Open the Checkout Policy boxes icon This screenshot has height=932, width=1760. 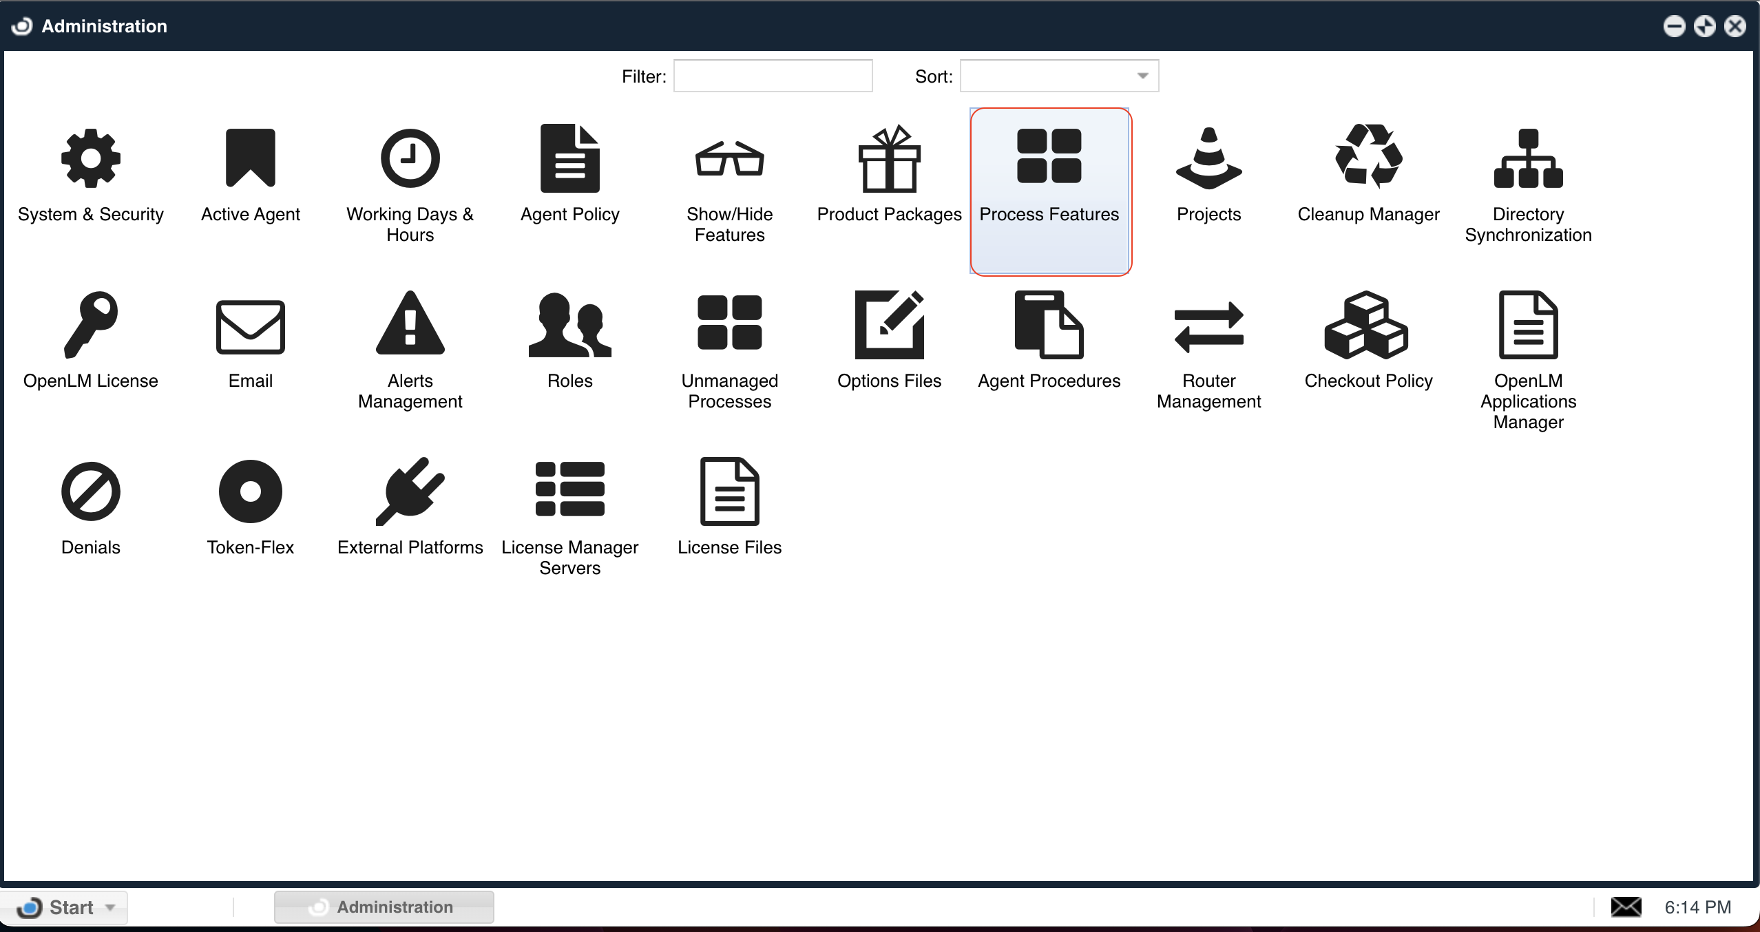[1367, 326]
